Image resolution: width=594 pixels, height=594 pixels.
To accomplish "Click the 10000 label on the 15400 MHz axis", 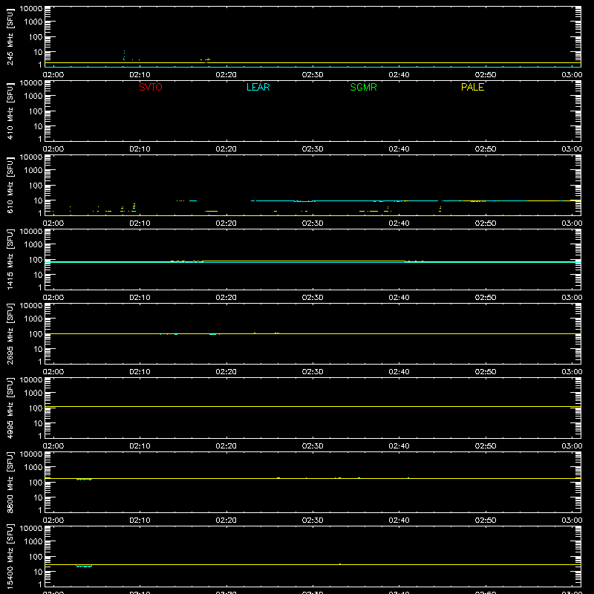I will click(31, 529).
